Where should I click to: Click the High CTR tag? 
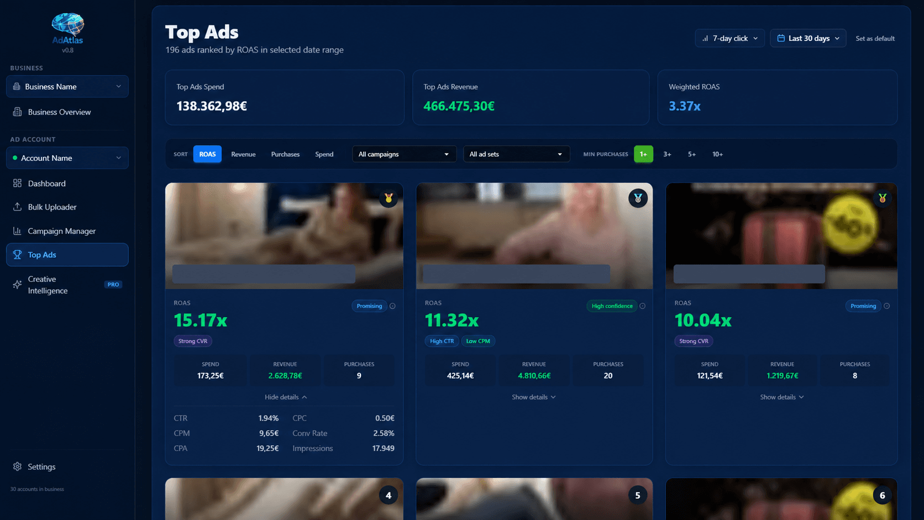point(442,341)
